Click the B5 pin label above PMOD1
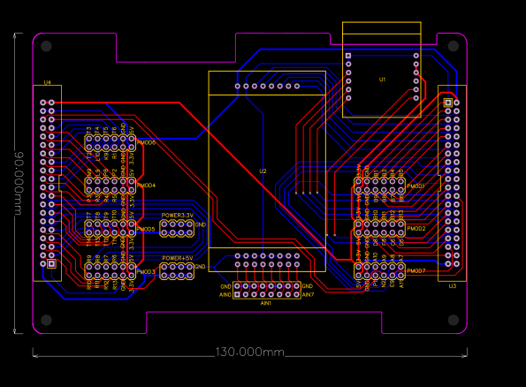The height and width of the screenshot is (387, 526). [x=400, y=172]
